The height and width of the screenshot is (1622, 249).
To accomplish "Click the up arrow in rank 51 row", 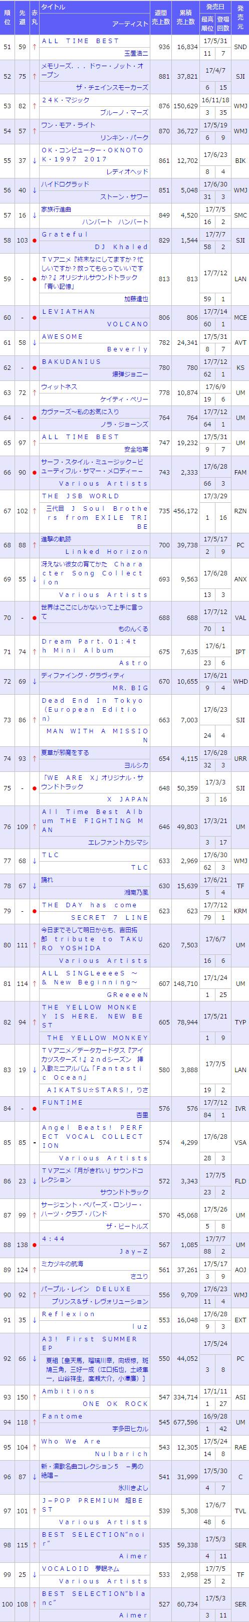I will pos(34,47).
